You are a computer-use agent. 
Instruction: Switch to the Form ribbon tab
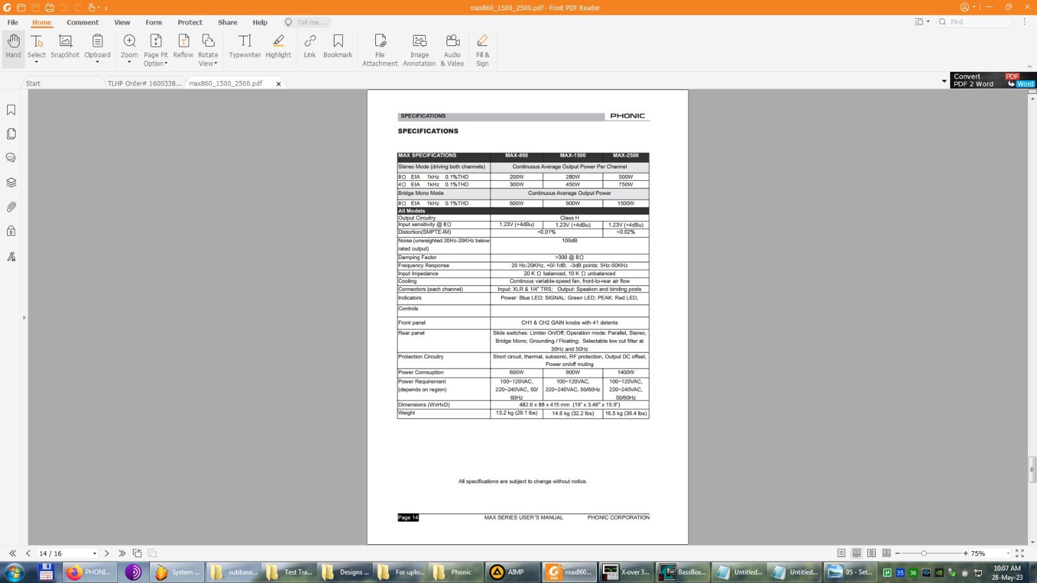click(154, 22)
